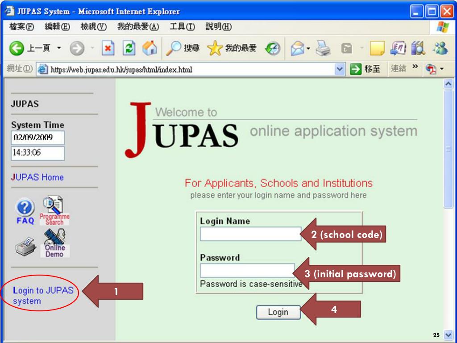Click the 'Password is case-sensitive' note

coord(251,284)
